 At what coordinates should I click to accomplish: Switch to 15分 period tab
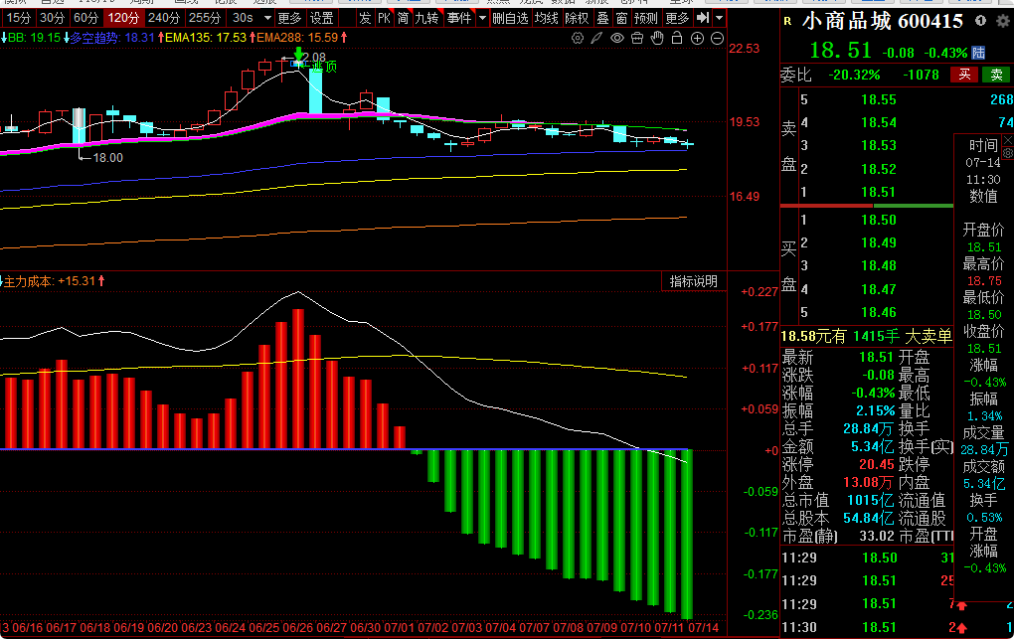tap(18, 18)
